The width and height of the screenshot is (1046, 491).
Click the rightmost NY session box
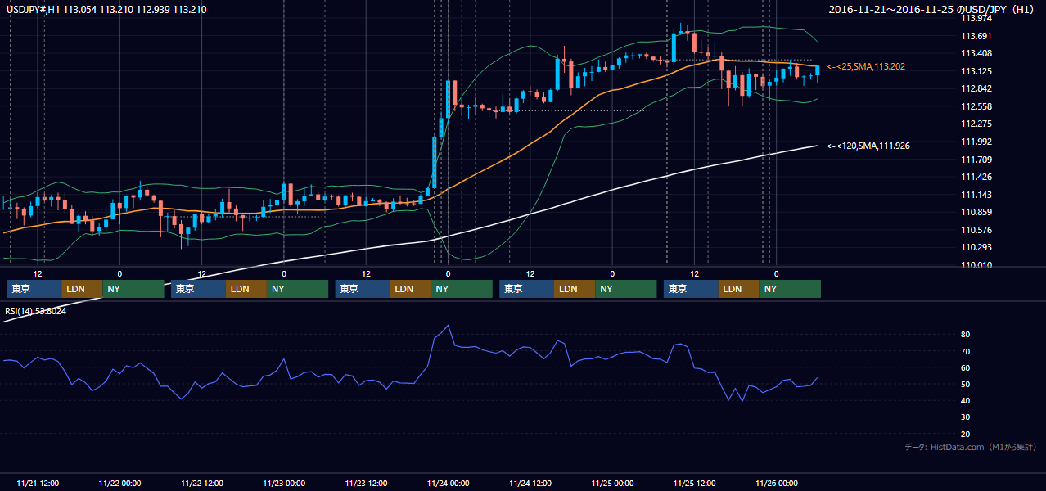click(x=790, y=289)
